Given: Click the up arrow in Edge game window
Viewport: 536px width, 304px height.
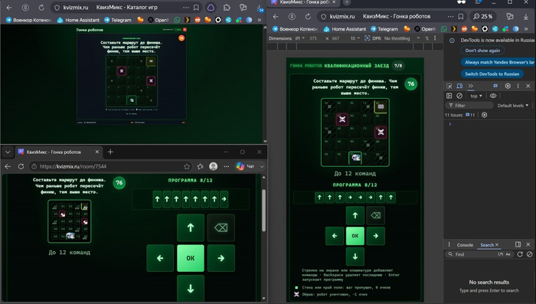Looking at the screenshot, I should [x=191, y=227].
